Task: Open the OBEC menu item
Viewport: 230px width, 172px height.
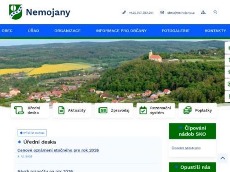Action: pyautogui.click(x=7, y=31)
